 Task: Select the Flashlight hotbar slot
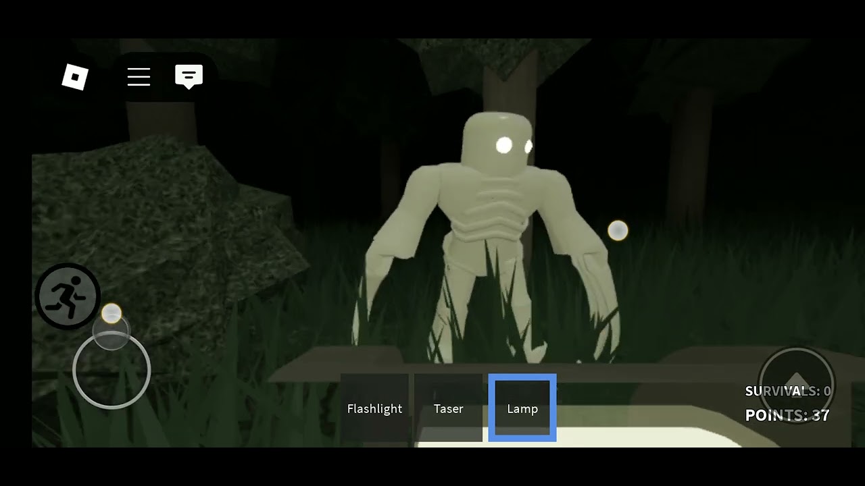coord(374,408)
